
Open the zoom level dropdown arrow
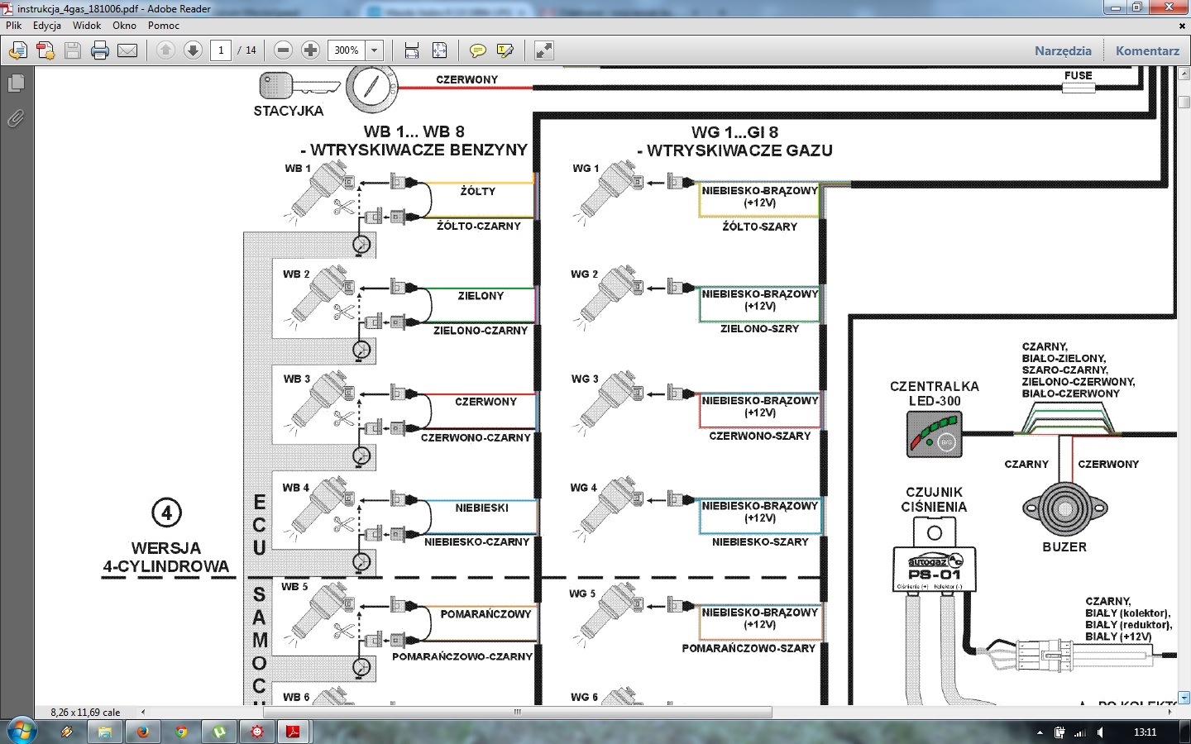[x=374, y=50]
